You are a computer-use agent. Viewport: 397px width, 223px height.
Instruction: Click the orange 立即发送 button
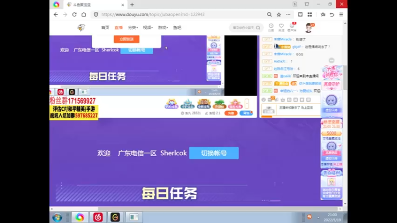tap(127, 39)
